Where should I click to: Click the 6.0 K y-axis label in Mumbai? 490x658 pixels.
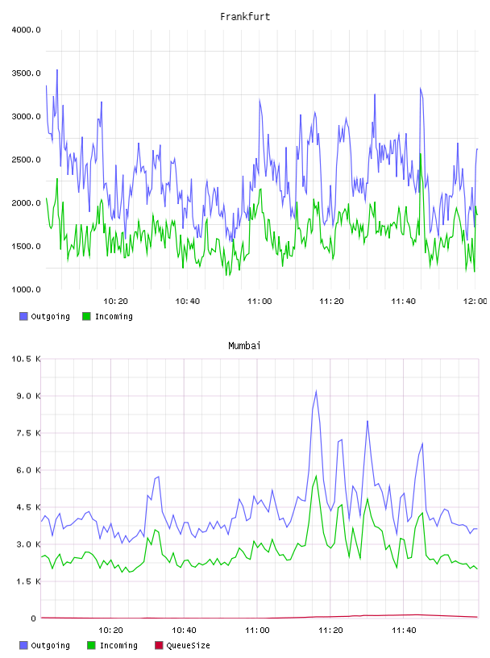pos(28,470)
